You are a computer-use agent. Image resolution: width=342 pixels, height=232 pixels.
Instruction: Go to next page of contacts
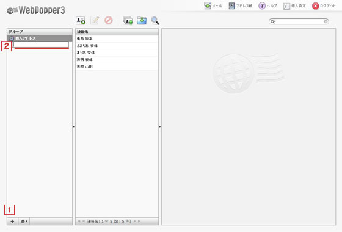tap(134, 221)
